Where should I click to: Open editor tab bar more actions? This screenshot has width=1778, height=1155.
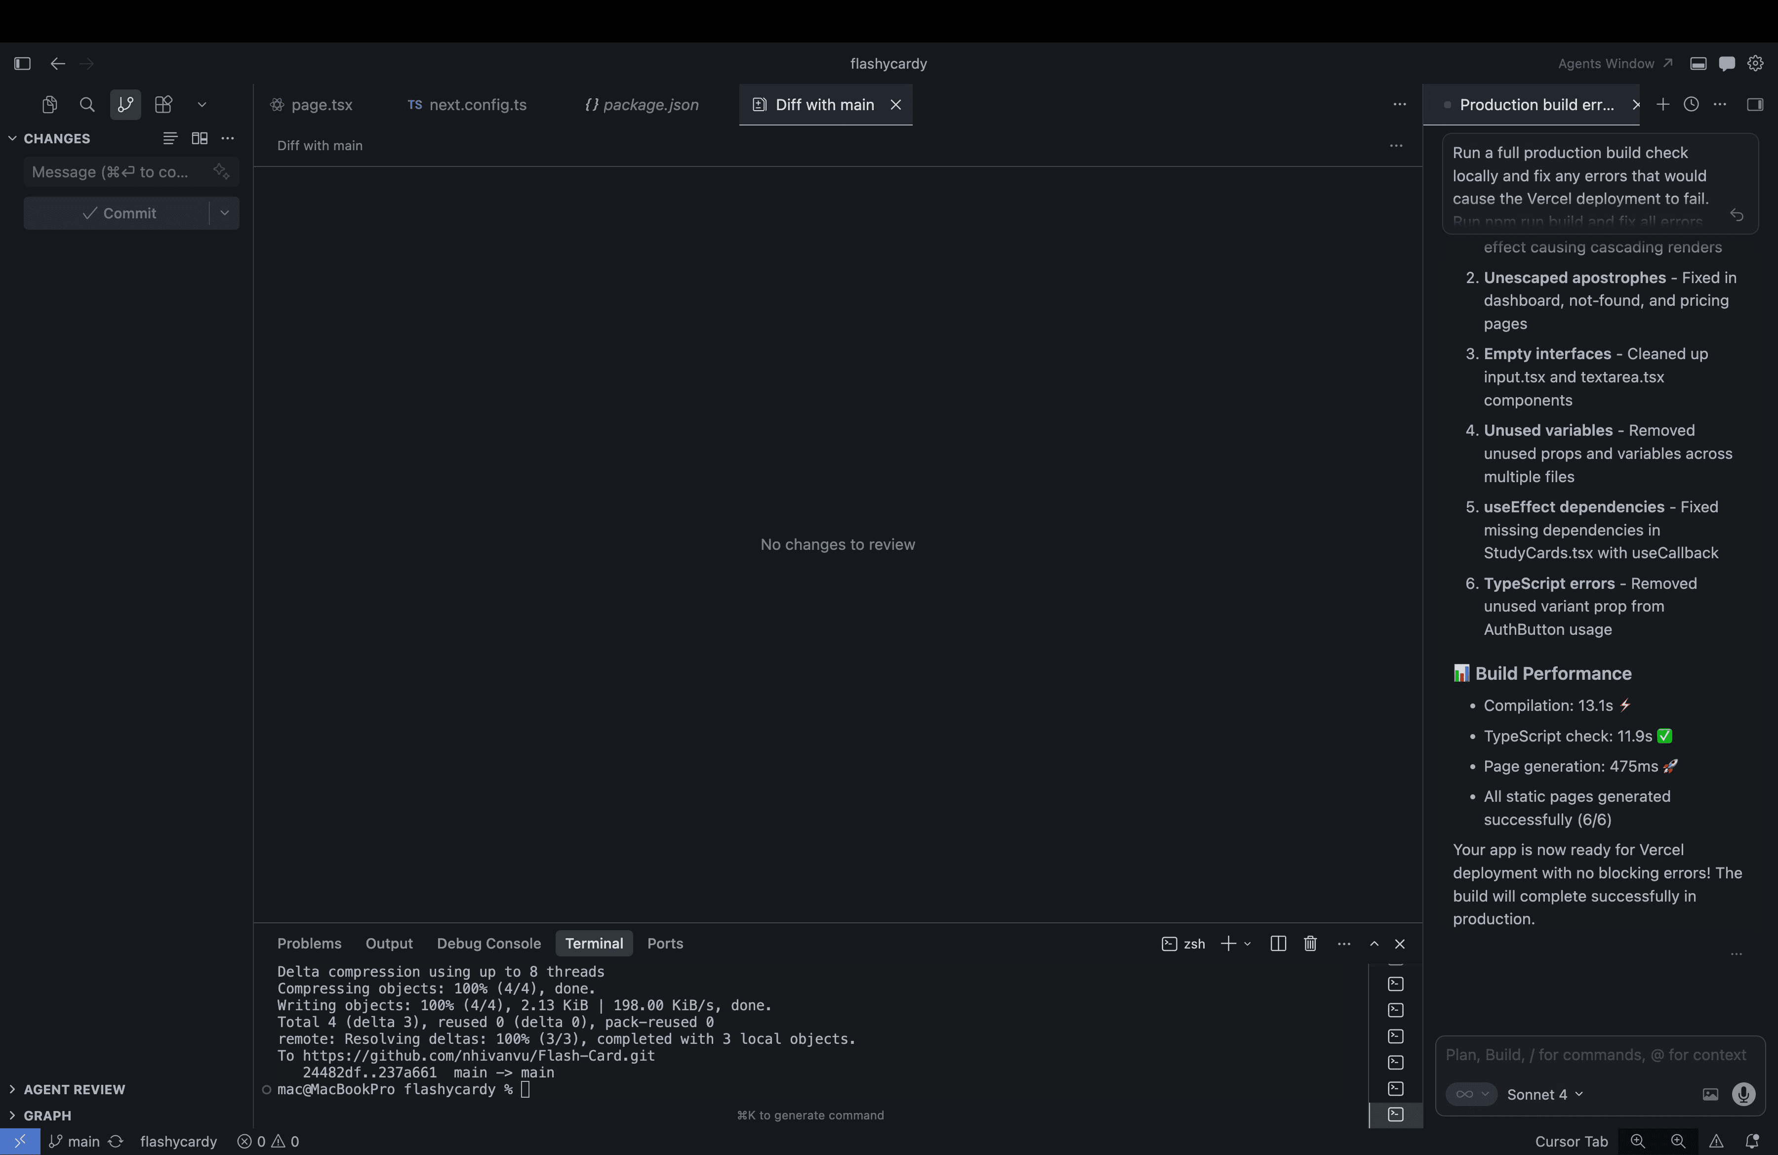[x=1400, y=105]
